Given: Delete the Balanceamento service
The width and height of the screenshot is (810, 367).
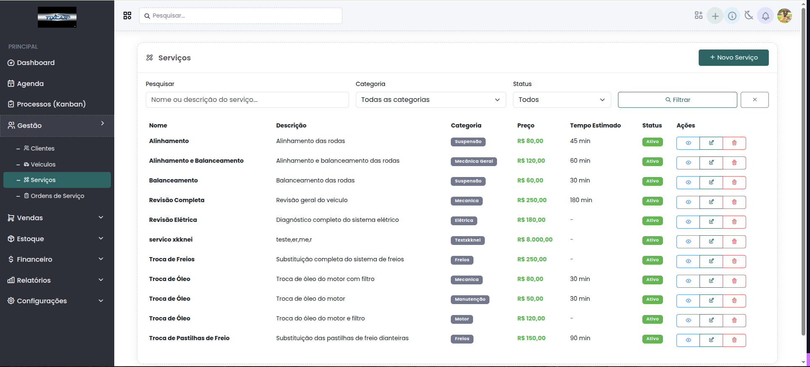Looking at the screenshot, I should click(x=734, y=182).
